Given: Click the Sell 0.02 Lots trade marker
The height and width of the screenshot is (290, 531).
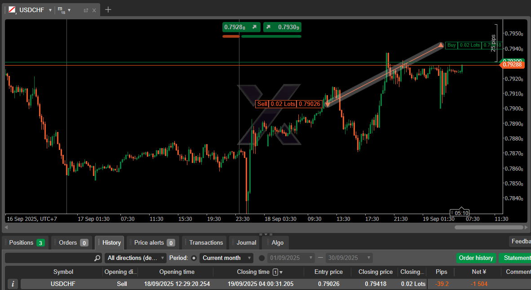Looking at the screenshot, I should tap(288, 104).
